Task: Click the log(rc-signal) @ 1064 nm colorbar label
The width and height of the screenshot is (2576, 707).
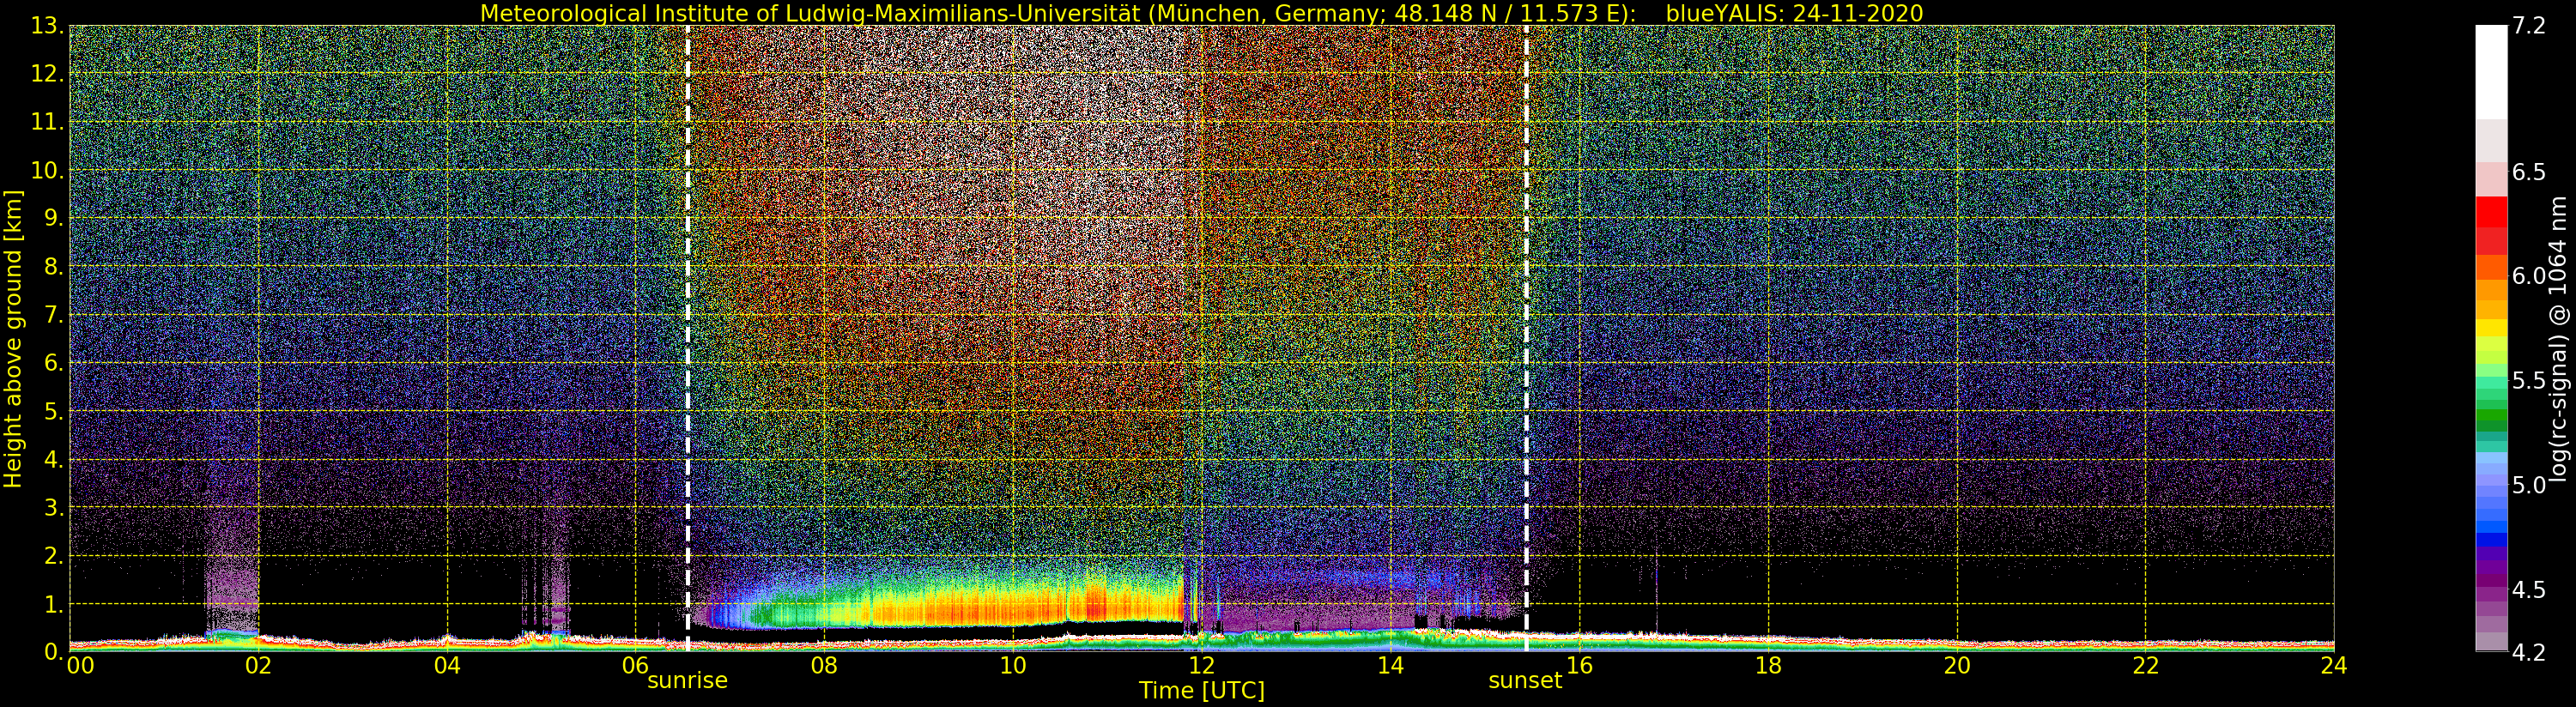Action: pyautogui.click(x=2560, y=338)
